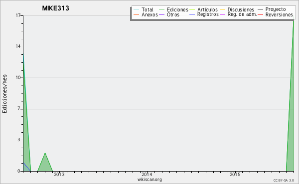
Task: Click the cyan Total line swatch
Action: [x=137, y=10]
